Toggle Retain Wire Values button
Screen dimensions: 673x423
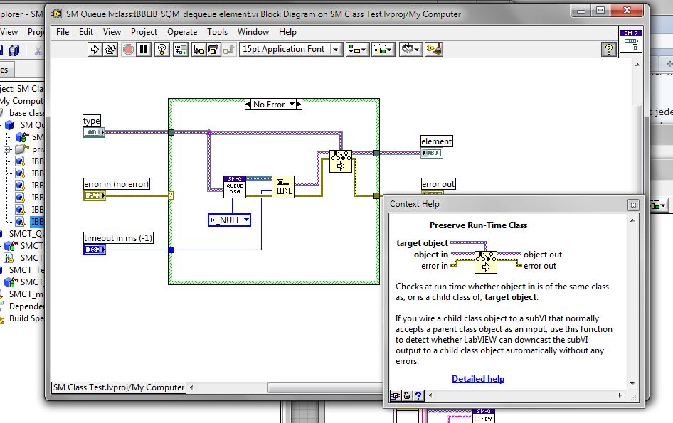pos(180,49)
